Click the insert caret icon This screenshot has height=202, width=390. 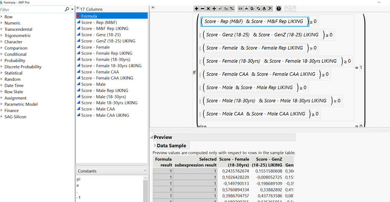tap(246, 9)
